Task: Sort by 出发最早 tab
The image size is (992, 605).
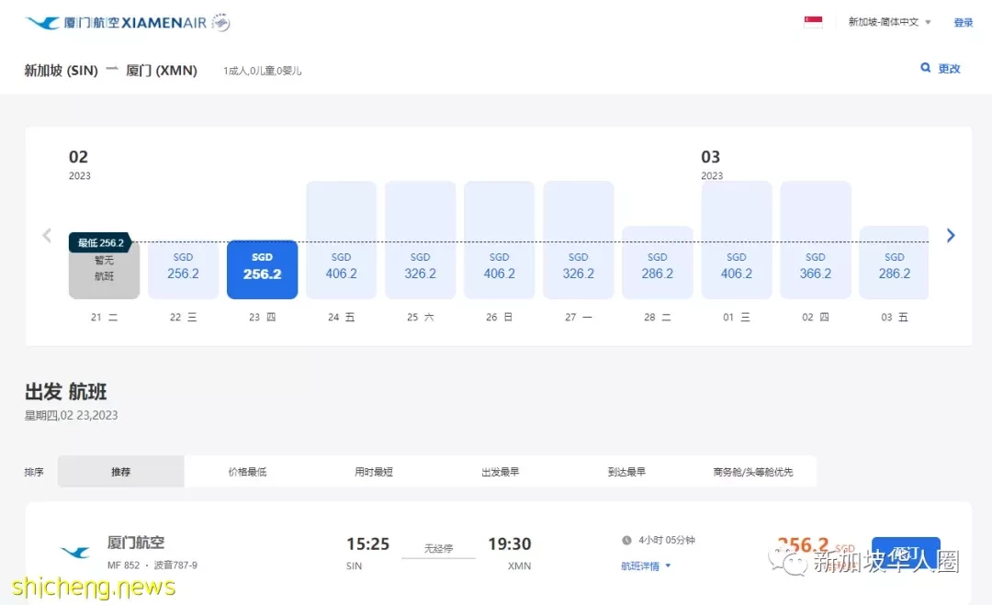Action: tap(501, 472)
